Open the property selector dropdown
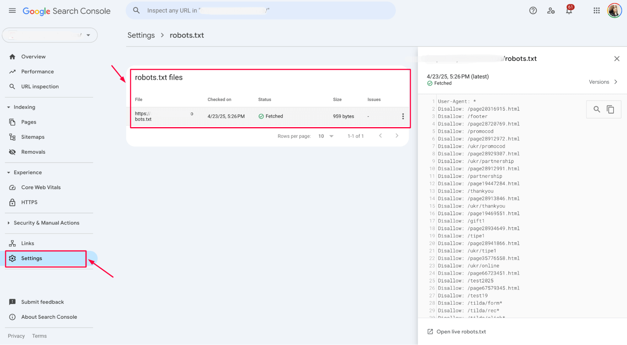Image resolution: width=627 pixels, height=345 pixels. 50,35
